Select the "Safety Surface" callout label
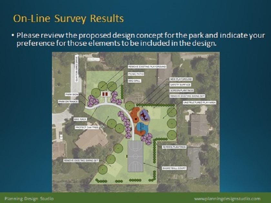 click(x=180, y=84)
